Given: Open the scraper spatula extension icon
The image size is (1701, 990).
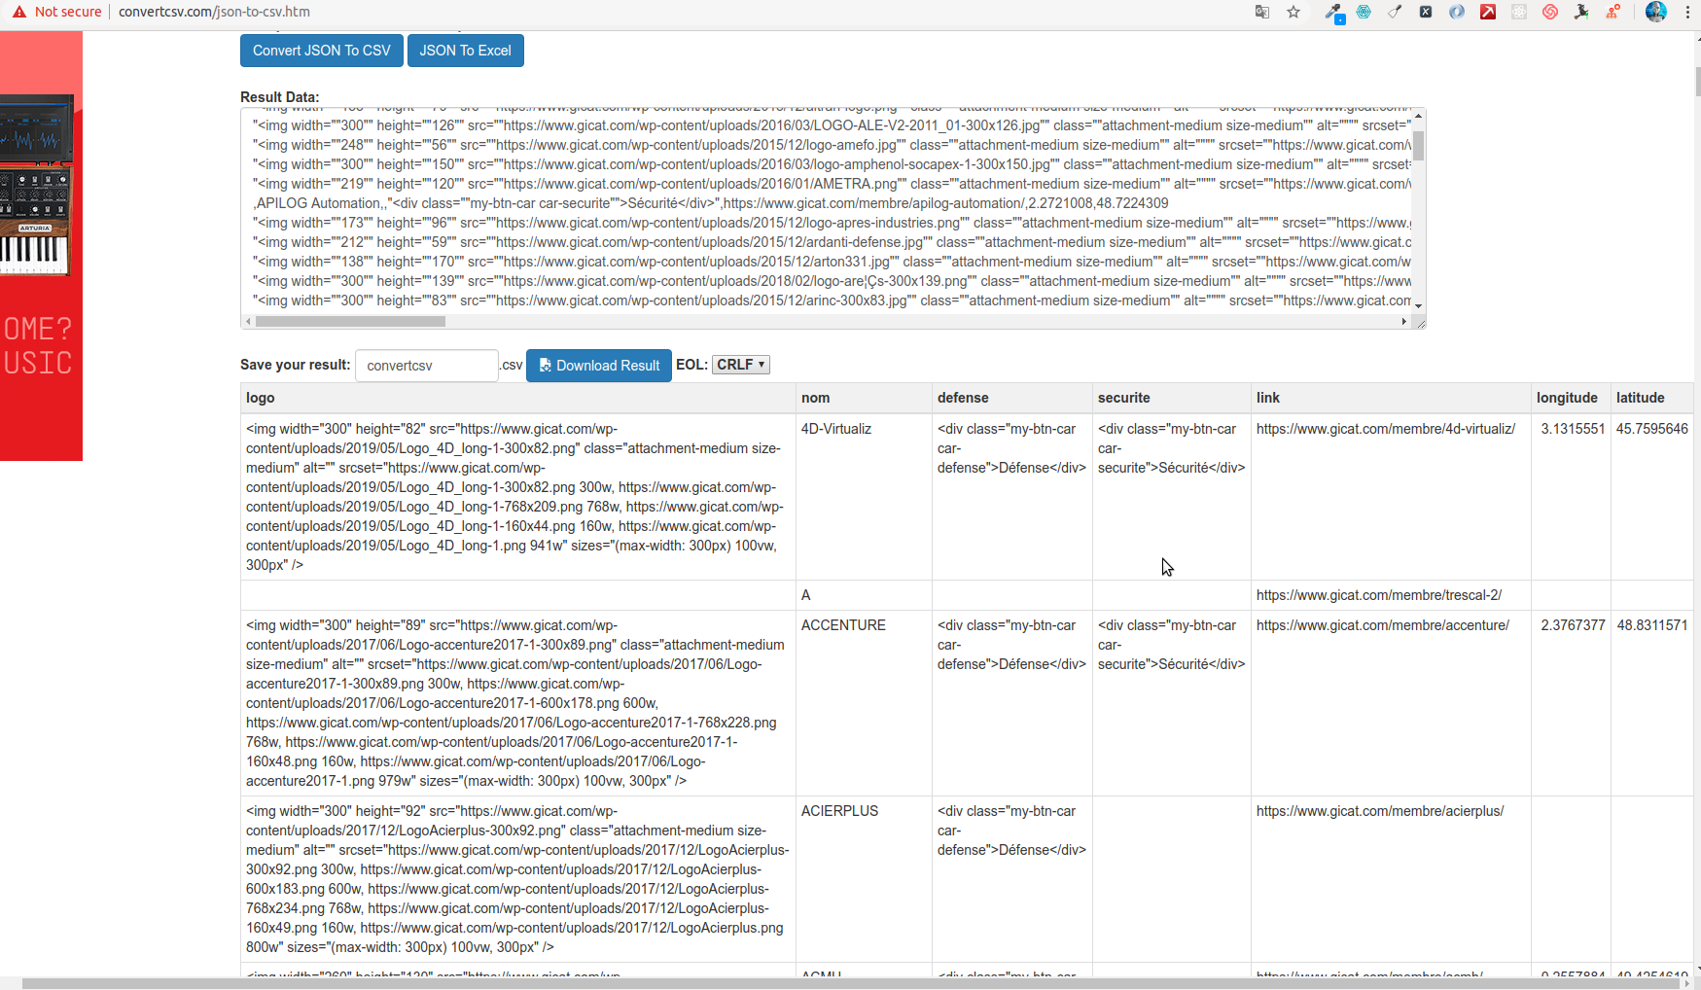Looking at the screenshot, I should [1395, 13].
